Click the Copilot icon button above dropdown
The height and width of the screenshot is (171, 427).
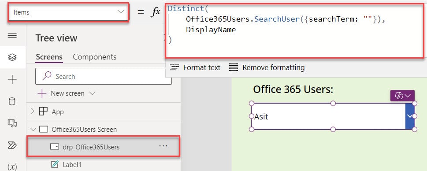point(402,96)
